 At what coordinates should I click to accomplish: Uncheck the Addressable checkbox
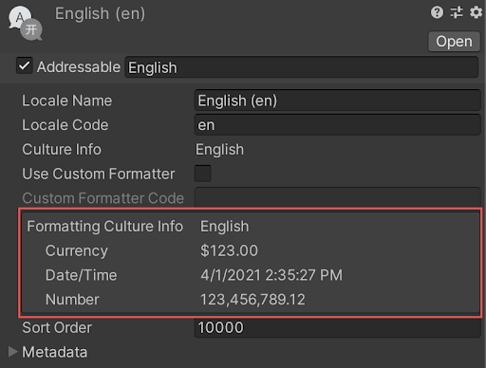[25, 65]
